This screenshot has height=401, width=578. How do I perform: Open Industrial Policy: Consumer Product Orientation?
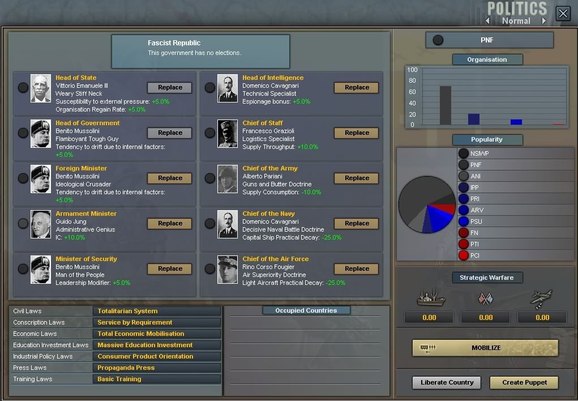[x=157, y=356]
